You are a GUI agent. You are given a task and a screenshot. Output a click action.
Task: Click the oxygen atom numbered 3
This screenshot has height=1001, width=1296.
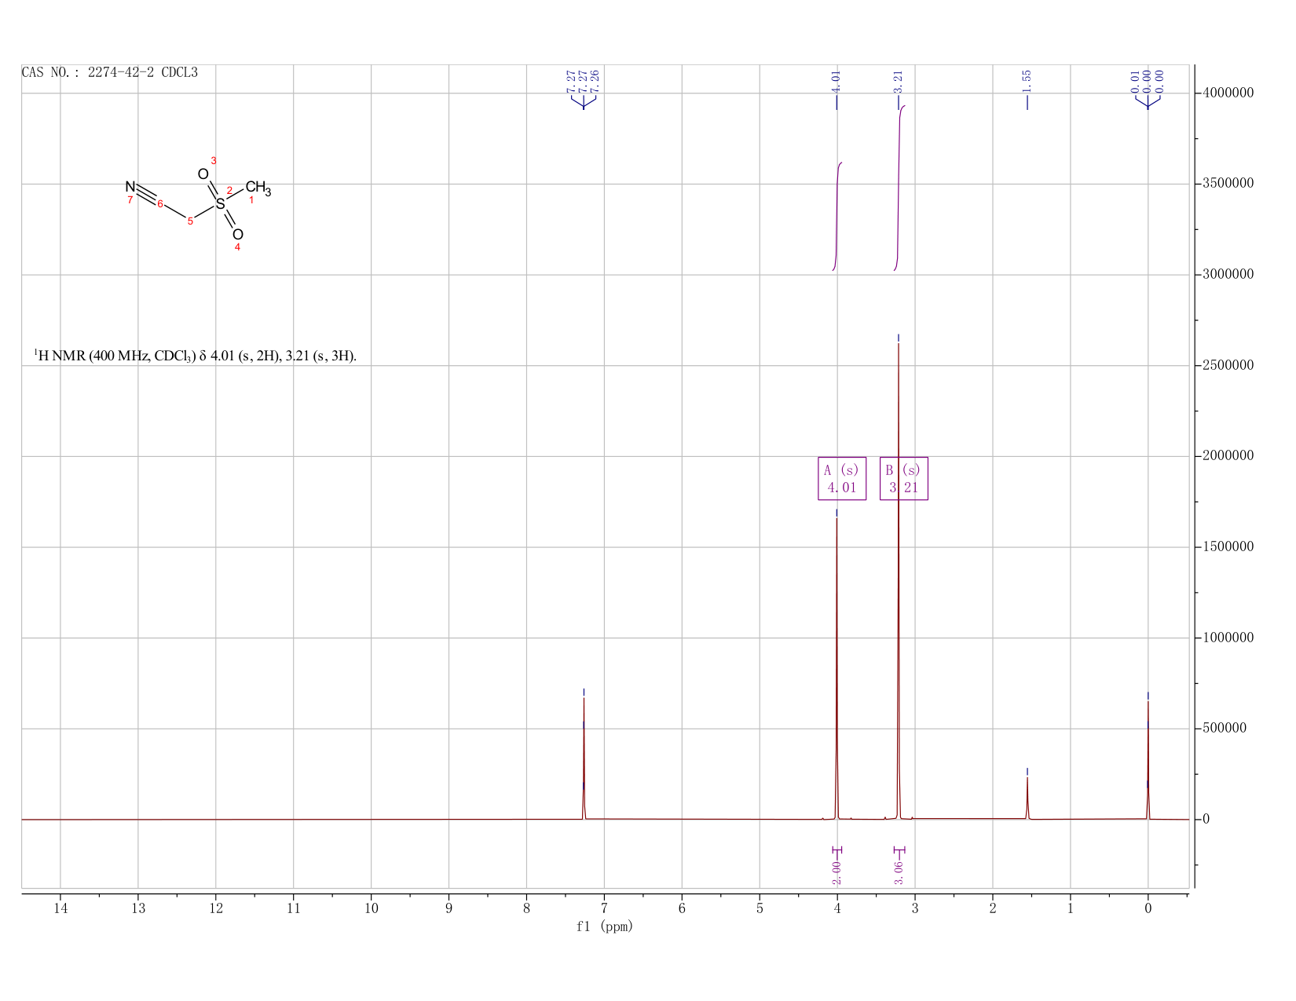click(x=203, y=174)
